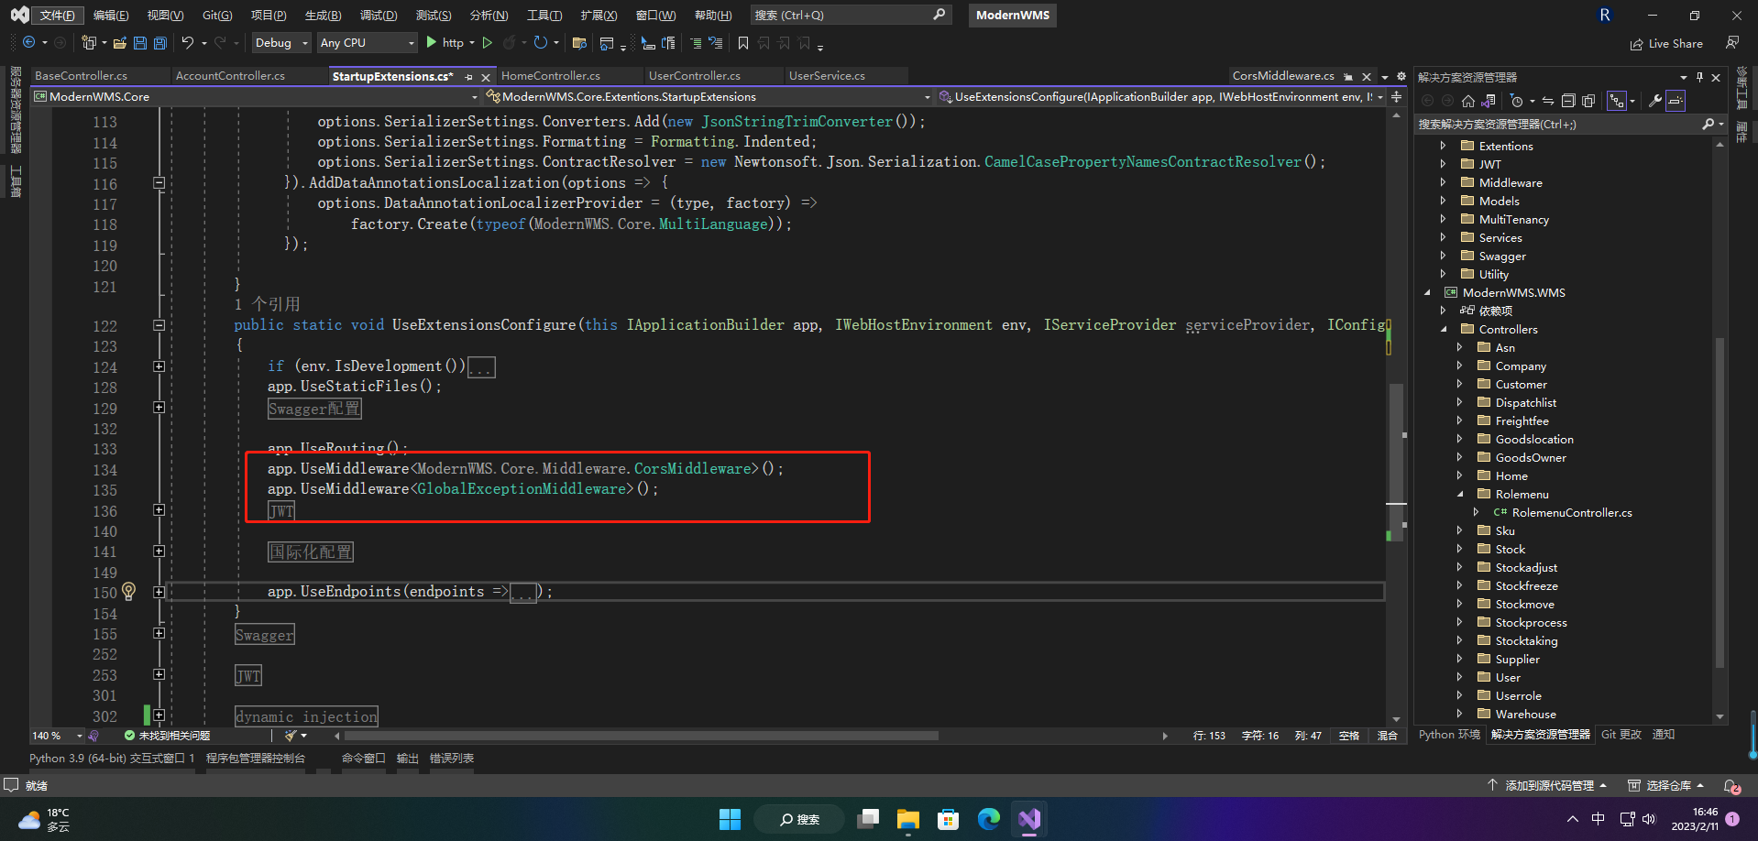Click Sync with Active Document arrows icon
Screen dimensions: 1758x841
pos(1548,101)
